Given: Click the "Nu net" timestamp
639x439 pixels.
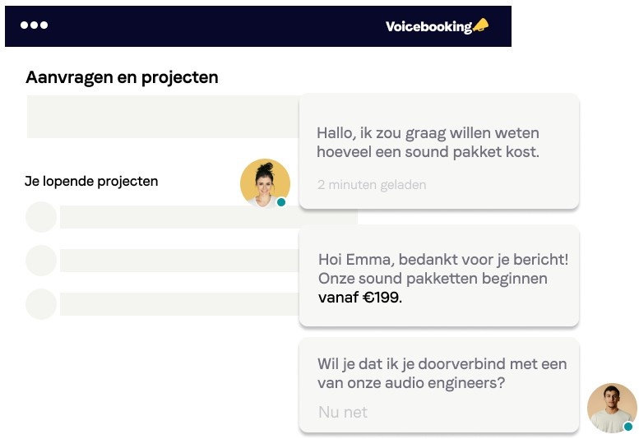Looking at the screenshot, I should click(x=343, y=412).
